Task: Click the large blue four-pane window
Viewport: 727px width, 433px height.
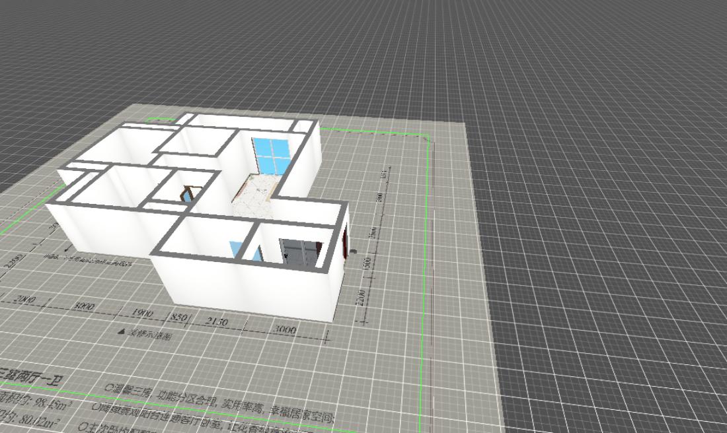Action: tap(271, 155)
